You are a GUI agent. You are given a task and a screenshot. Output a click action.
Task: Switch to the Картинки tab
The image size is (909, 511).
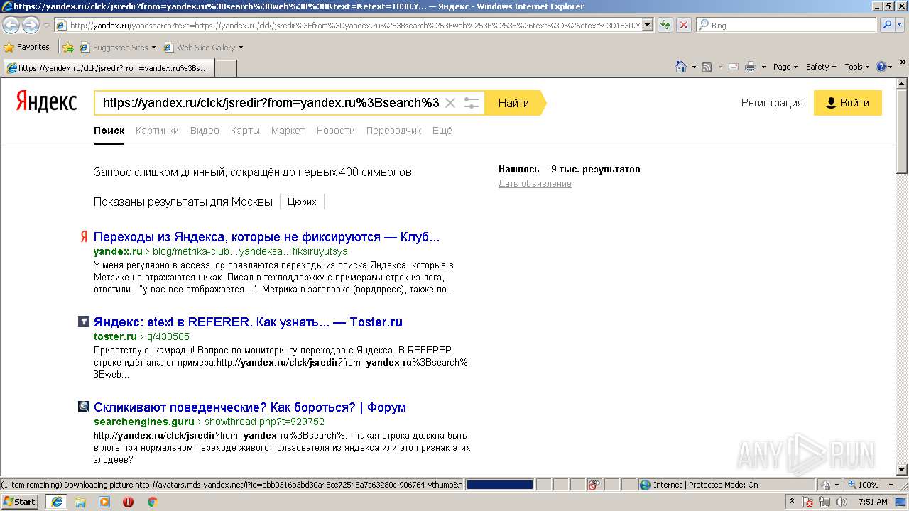coord(157,131)
